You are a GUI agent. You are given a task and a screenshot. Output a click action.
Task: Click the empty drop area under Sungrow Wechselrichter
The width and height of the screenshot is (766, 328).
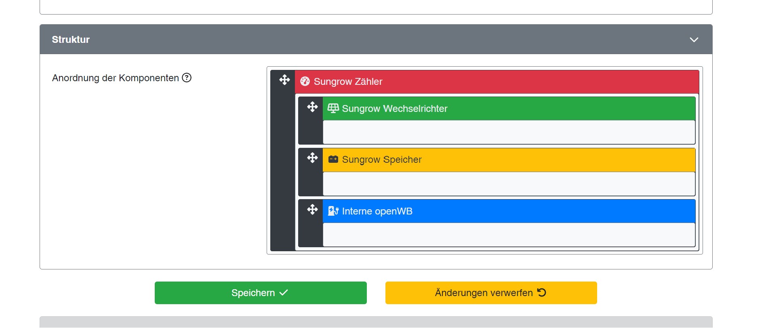point(509,132)
